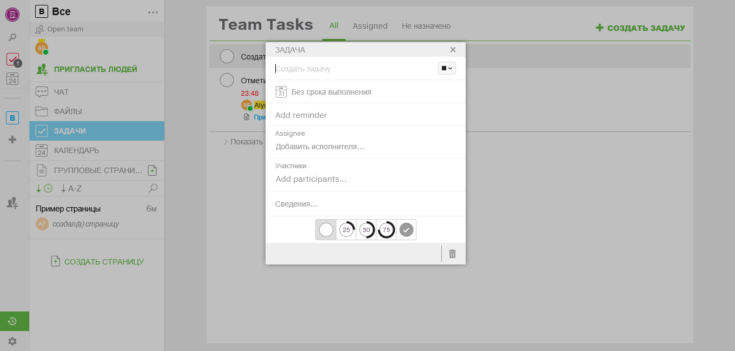This screenshot has height=351, width=735.
Task: Switch to the Assigned tab
Action: pos(370,26)
